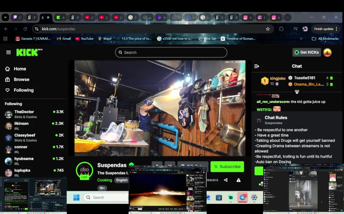This screenshot has width=344, height=214.
Task: Subscribe to Suspendas channel
Action: point(227,167)
